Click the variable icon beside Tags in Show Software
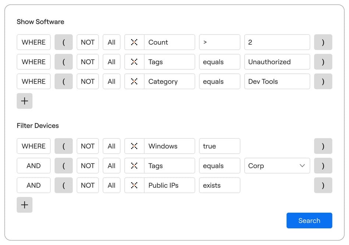The width and height of the screenshot is (349, 245). pyautogui.click(x=134, y=62)
